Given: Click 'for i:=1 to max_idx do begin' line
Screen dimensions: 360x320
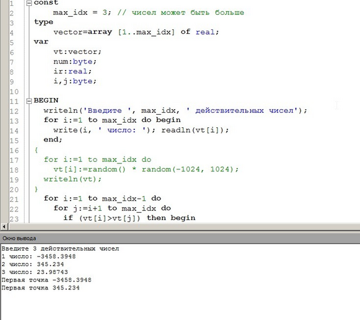Looking at the screenshot, I should point(112,120).
